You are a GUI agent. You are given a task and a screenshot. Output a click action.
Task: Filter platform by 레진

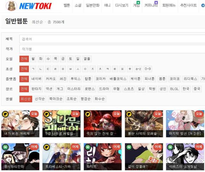click(x=63, y=79)
